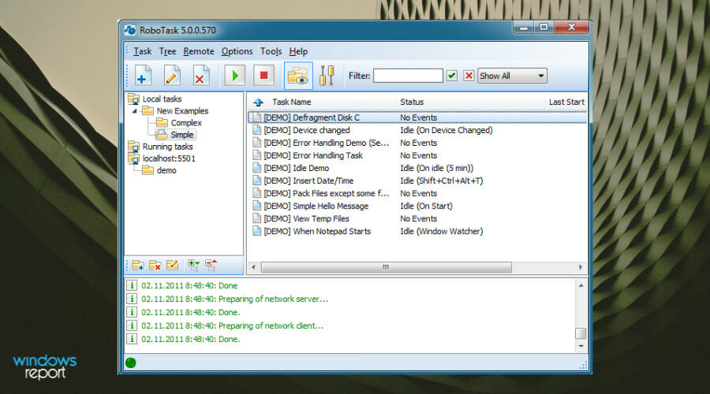The height and width of the screenshot is (394, 710).
Task: Click log entry Preparing of network server
Action: (234, 299)
